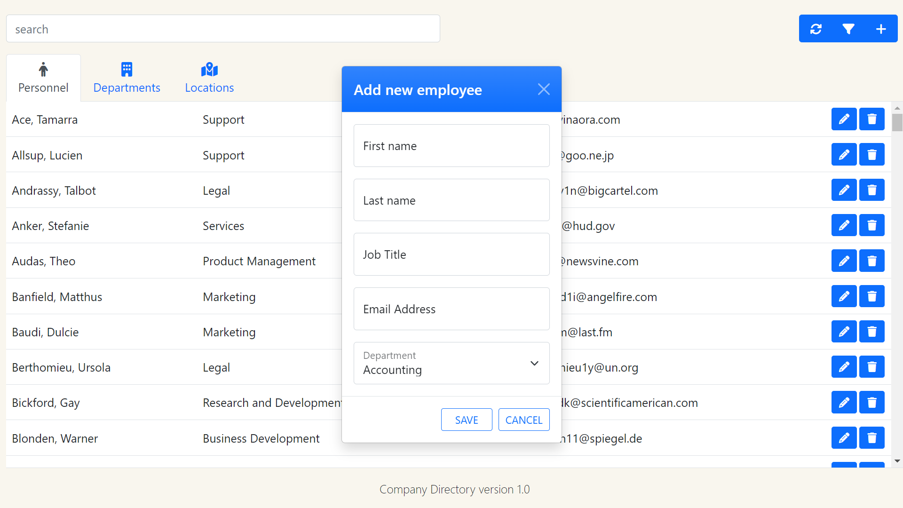Delete Bickford, Gay's record
The image size is (903, 508).
(871, 402)
